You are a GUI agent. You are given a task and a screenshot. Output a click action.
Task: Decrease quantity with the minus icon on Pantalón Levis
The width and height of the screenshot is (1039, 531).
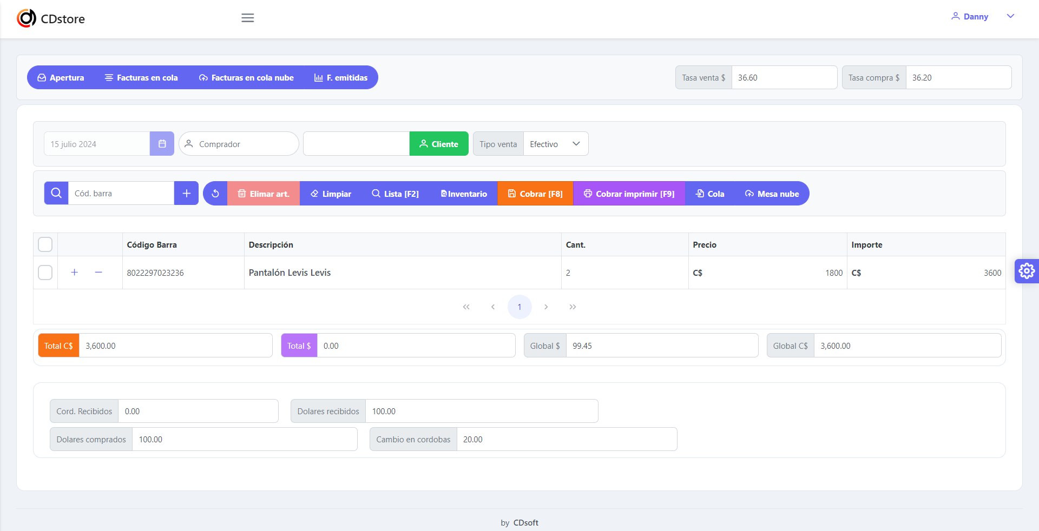pyautogui.click(x=98, y=273)
